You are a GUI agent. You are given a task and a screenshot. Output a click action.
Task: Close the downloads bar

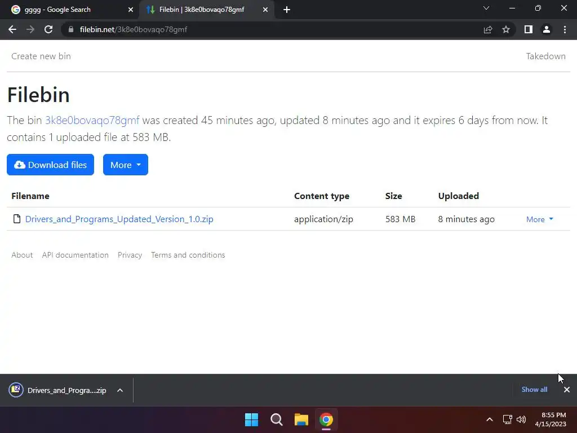tap(567, 390)
